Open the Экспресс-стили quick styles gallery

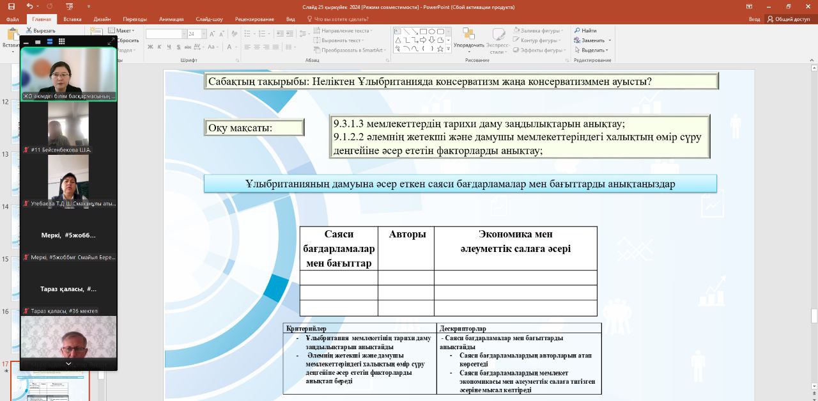(x=497, y=40)
